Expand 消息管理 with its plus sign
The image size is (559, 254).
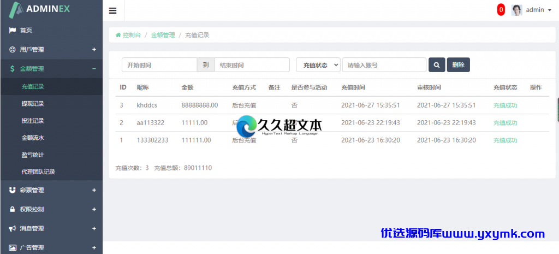pyautogui.click(x=94, y=228)
